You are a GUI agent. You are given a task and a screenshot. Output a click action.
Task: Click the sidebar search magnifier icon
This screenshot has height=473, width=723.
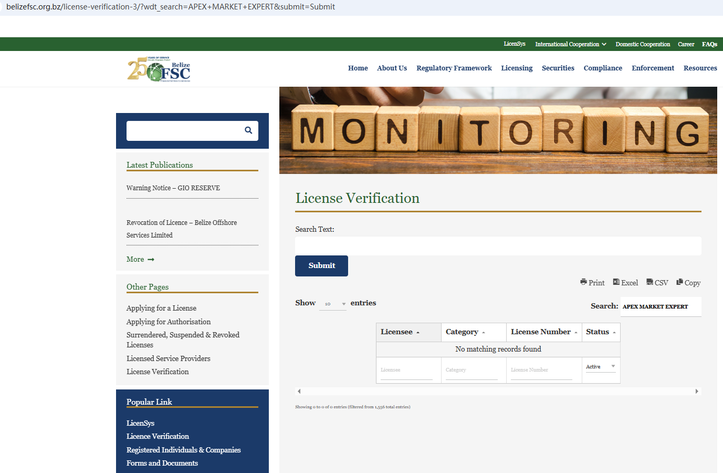tap(248, 130)
